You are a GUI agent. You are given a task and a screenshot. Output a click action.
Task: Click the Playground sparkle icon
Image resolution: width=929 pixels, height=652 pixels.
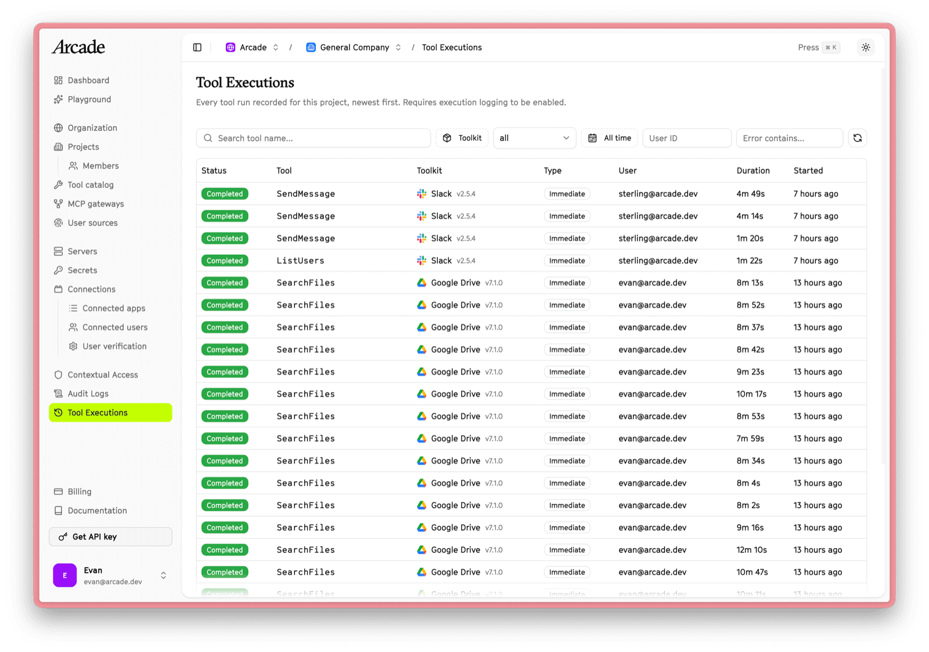tap(58, 99)
